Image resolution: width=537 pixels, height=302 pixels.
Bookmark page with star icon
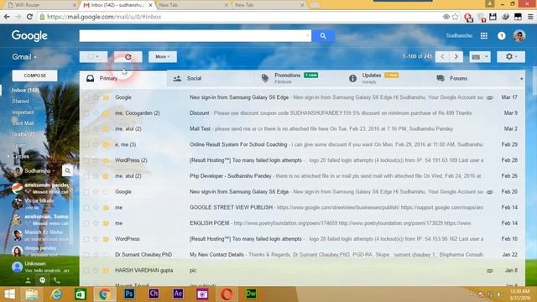point(455,17)
